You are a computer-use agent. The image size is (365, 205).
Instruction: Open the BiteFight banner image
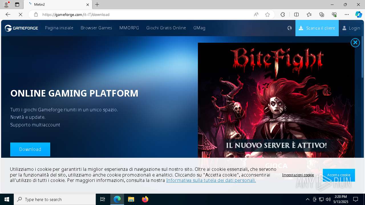pyautogui.click(x=276, y=100)
